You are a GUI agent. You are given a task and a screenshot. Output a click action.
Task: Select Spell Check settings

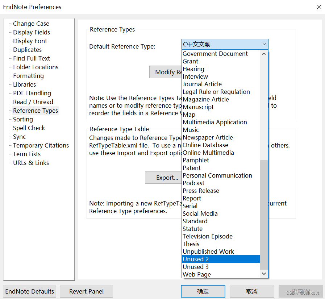click(x=29, y=128)
